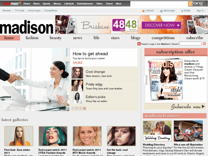
Task: Open the competitions tab in madison navigation
Action: click(x=163, y=38)
